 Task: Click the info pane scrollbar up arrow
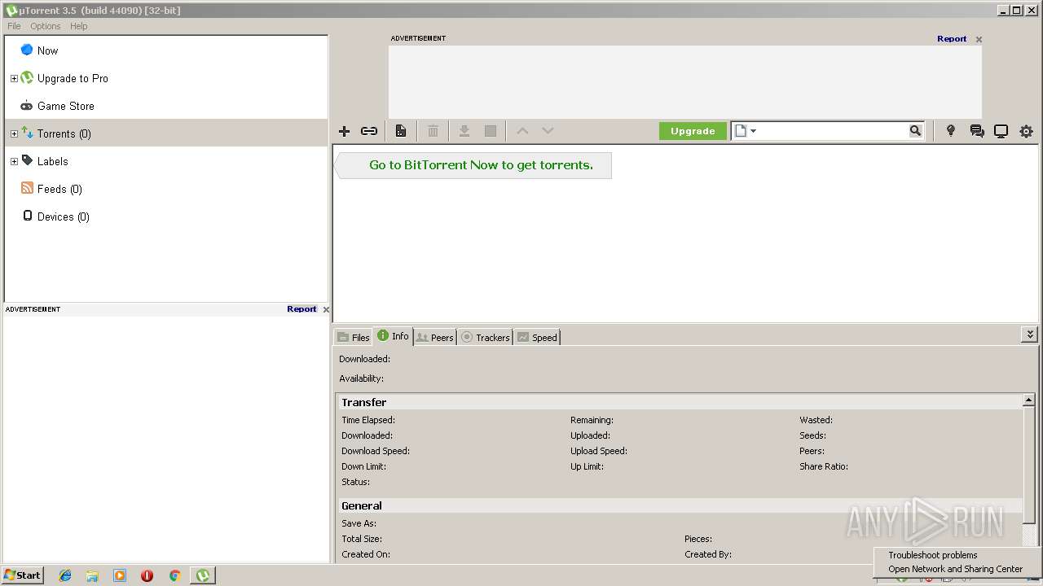tap(1029, 400)
